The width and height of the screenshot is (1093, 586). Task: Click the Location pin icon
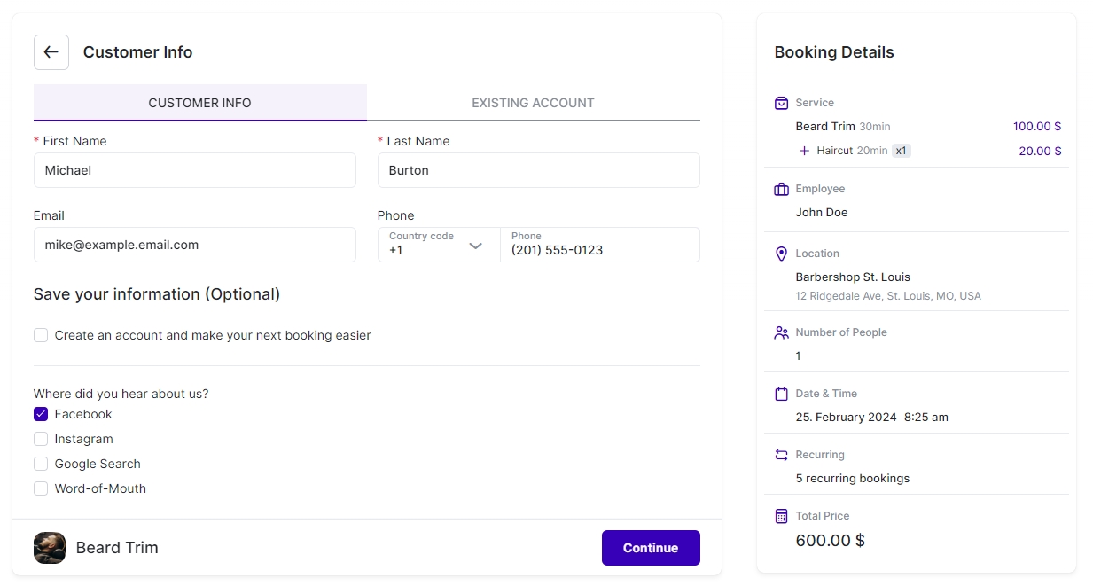[781, 254]
